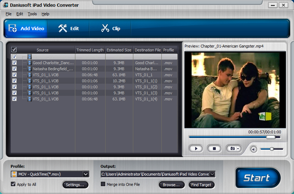The image size is (294, 194).
Task: Click the film icon for Good Charlotte row
Action: click(29, 63)
